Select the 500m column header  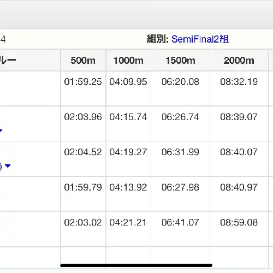point(83,61)
